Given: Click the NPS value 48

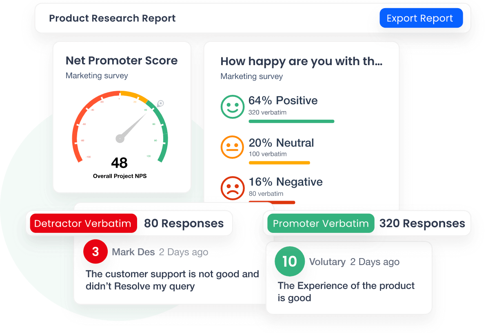Looking at the screenshot, I should pos(119,163).
